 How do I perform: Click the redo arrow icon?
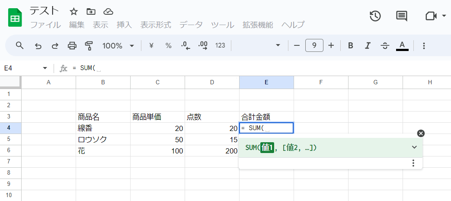click(x=55, y=46)
